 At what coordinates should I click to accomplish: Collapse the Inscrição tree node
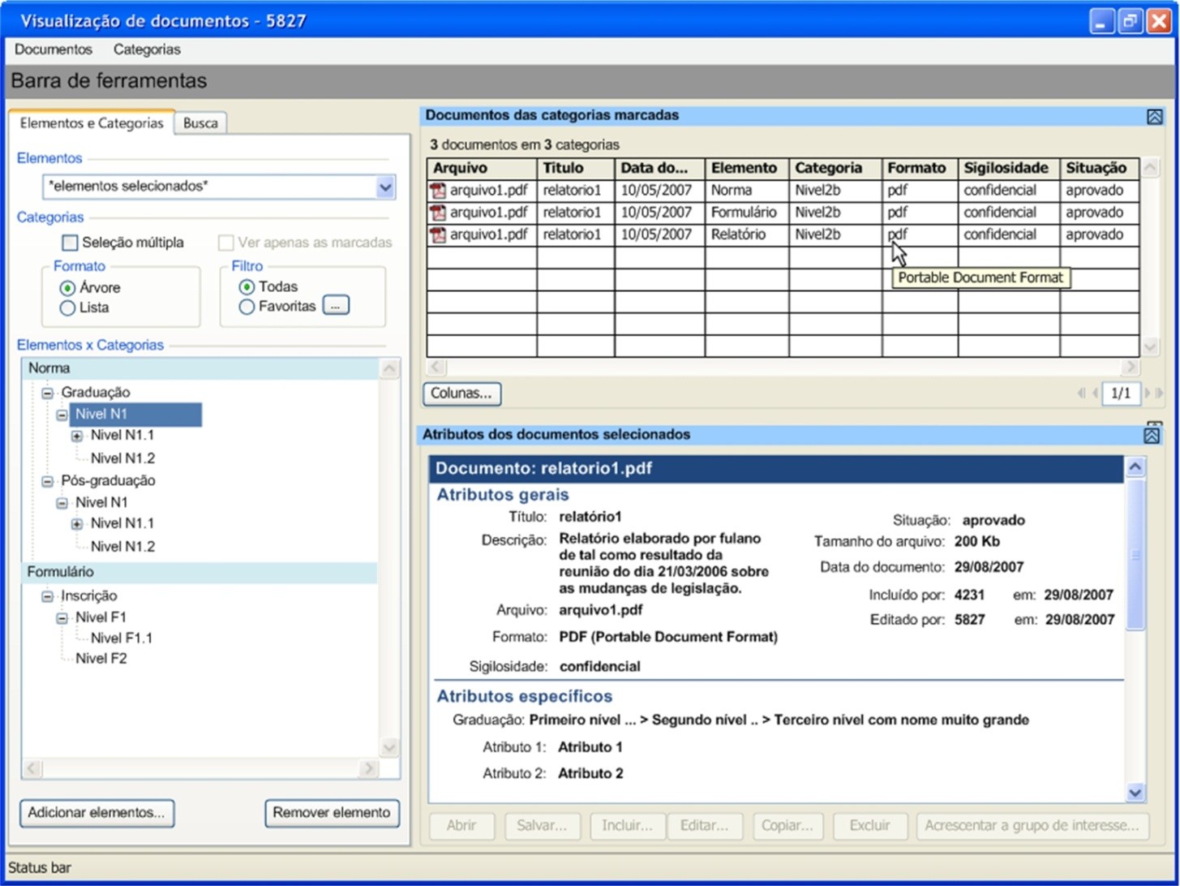coord(47,596)
